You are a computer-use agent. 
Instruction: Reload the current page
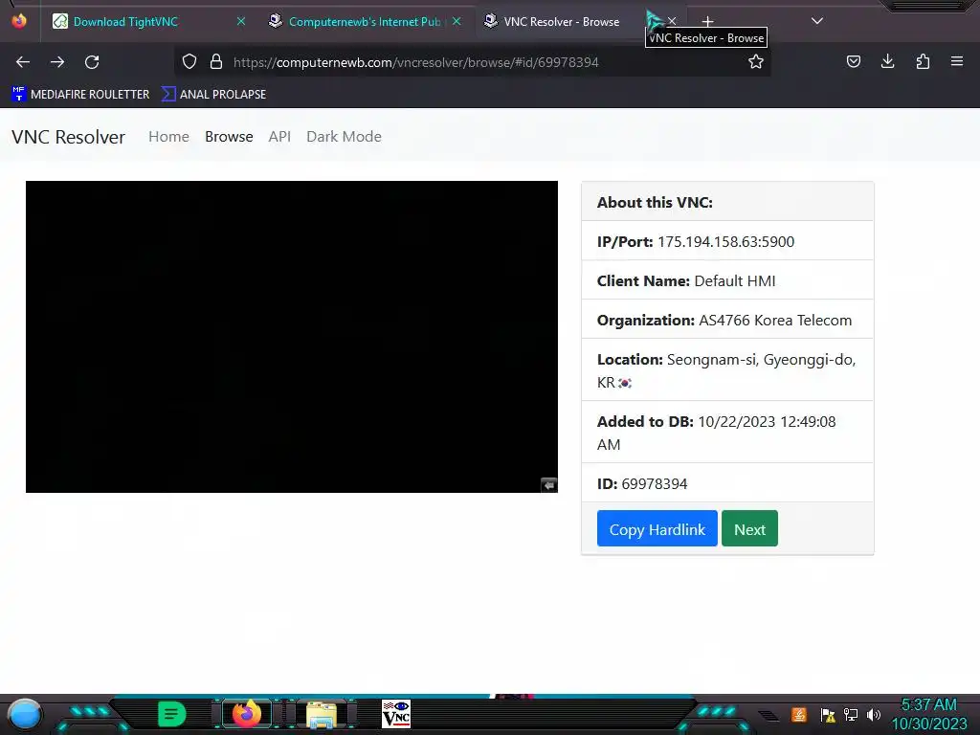point(92,62)
